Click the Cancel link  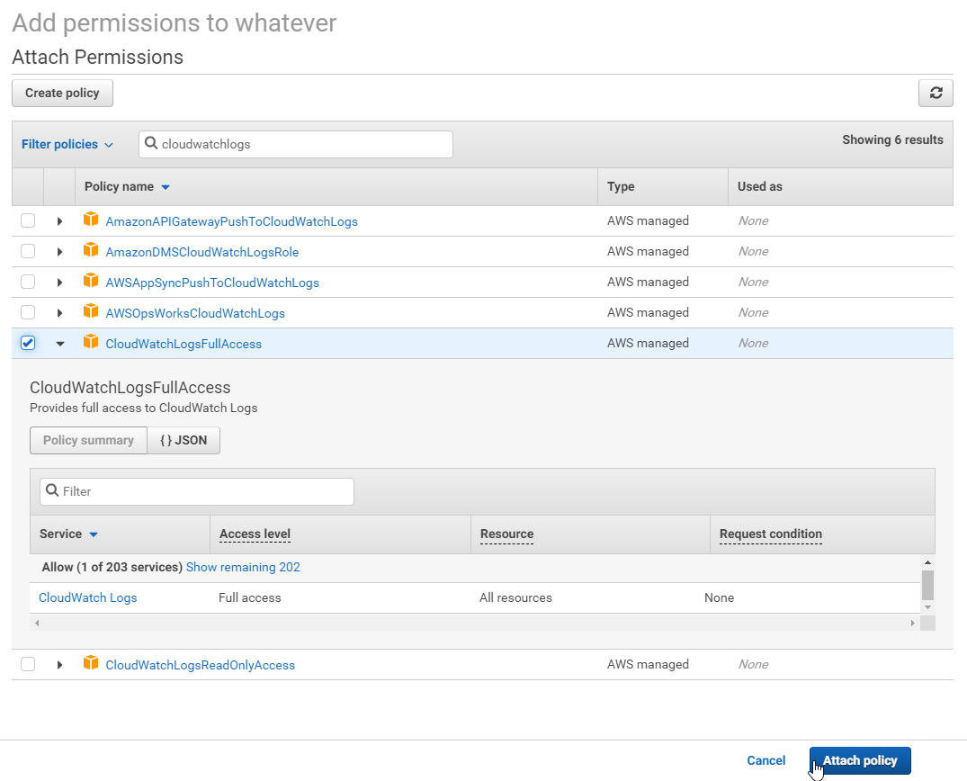pos(766,760)
